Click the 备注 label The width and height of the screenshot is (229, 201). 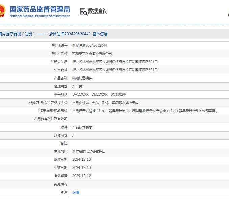point(64,143)
